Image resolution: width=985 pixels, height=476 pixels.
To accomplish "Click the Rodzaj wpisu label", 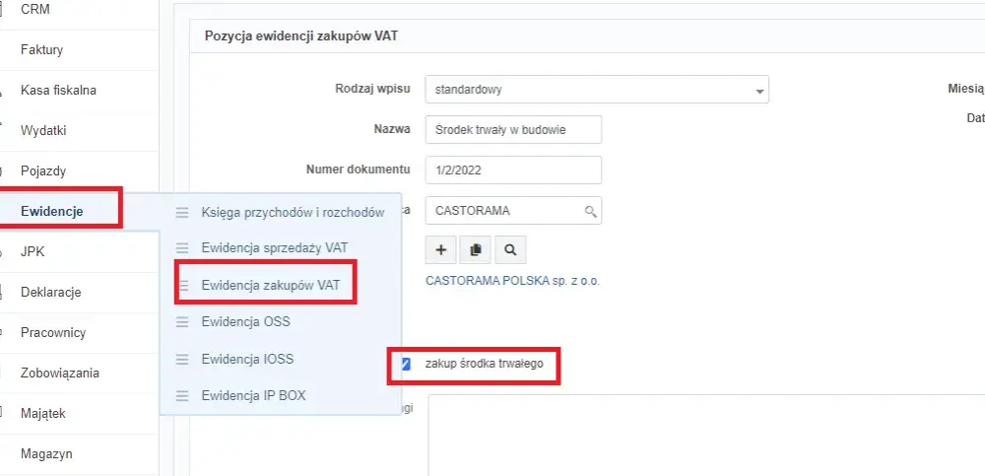I will click(373, 89).
